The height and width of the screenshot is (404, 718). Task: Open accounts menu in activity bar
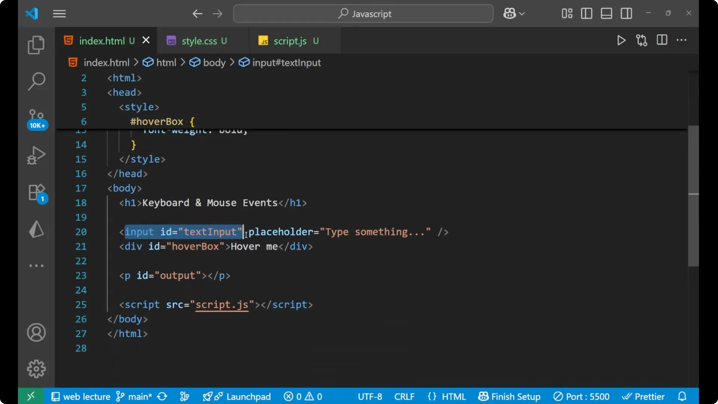tap(36, 333)
